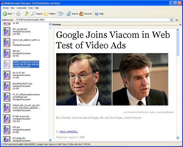Screen dimensions: 183x147
Task: Minimize the Uneraser window
Action: pos(171,3)
